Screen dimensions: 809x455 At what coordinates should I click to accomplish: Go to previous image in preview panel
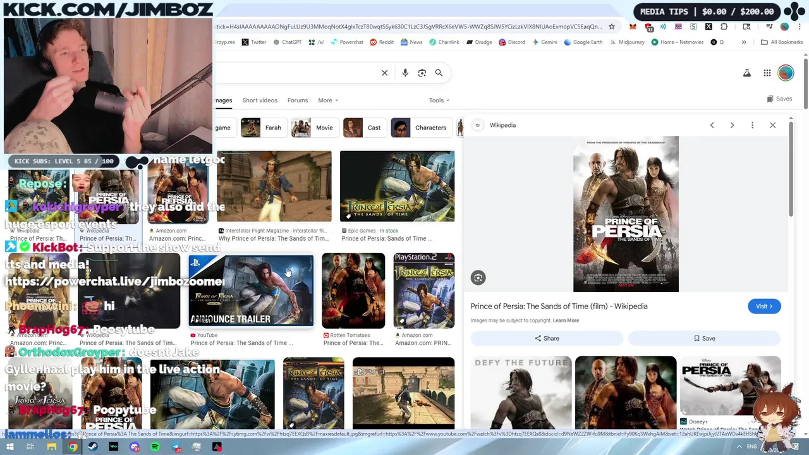click(712, 125)
